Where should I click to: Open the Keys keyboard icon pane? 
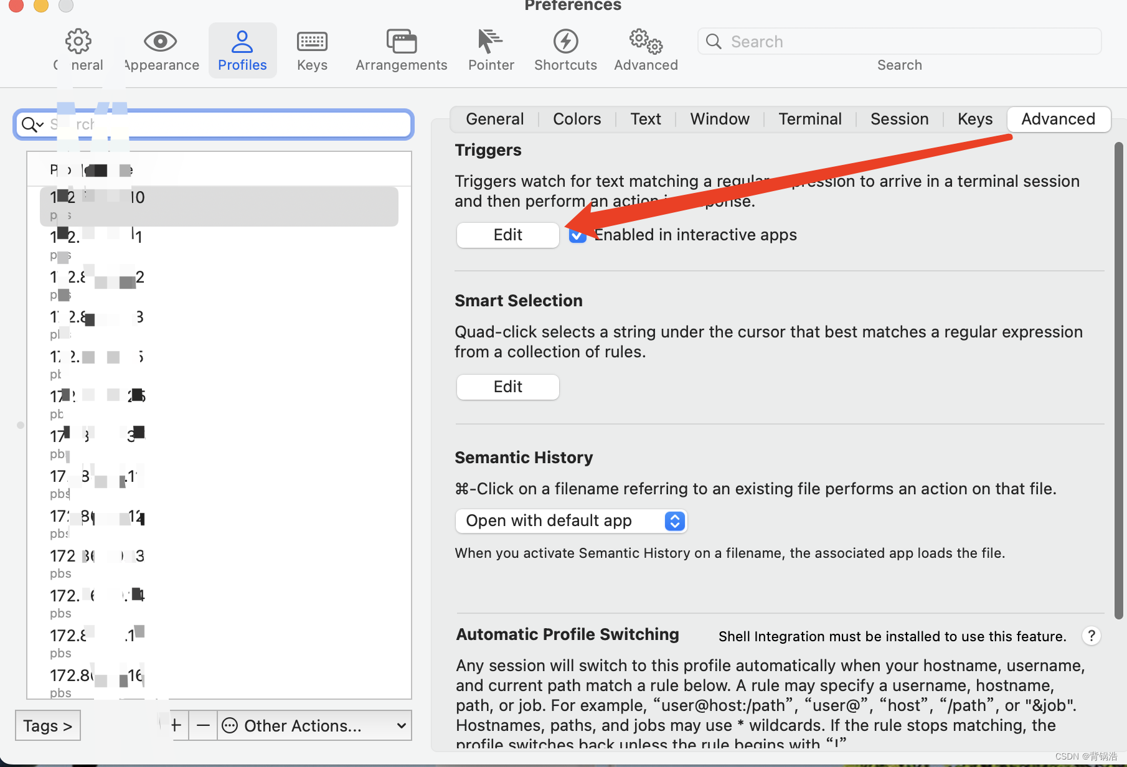click(312, 42)
